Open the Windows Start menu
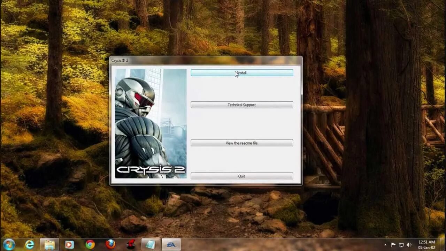Screen dimensions: 446x251 9,244
